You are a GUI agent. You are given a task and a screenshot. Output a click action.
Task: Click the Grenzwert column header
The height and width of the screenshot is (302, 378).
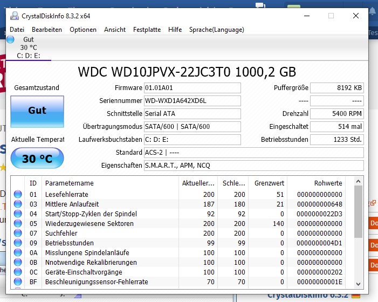click(268, 183)
